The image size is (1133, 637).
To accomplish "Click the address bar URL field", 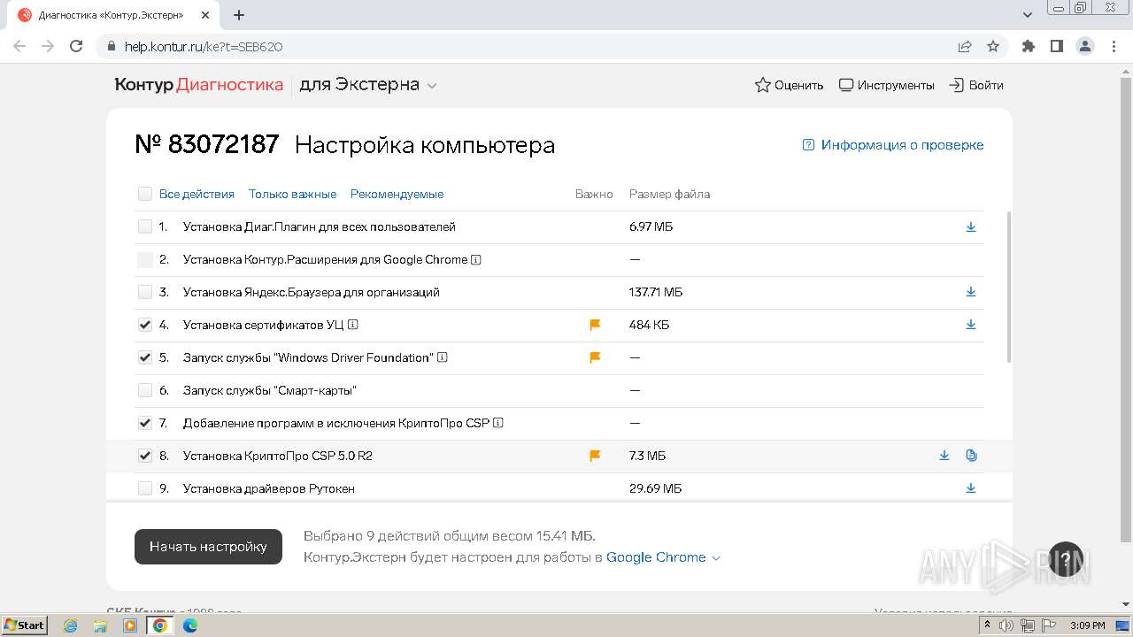I will 531,46.
